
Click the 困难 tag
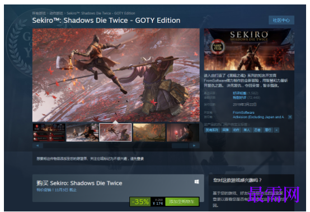tap(226, 130)
